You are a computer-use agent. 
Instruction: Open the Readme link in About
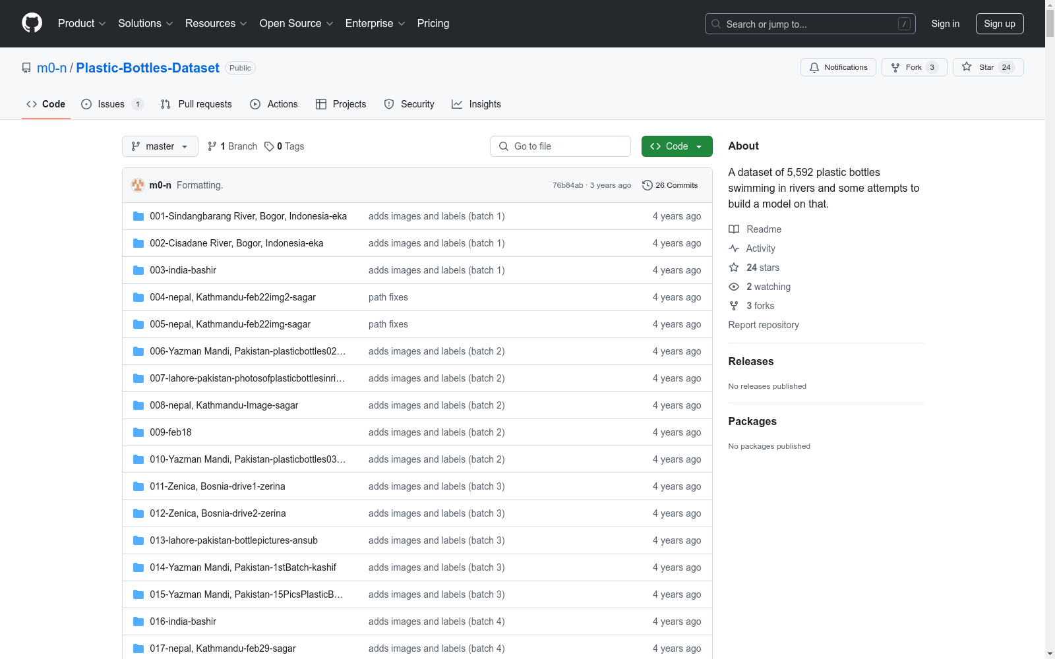[x=764, y=229]
